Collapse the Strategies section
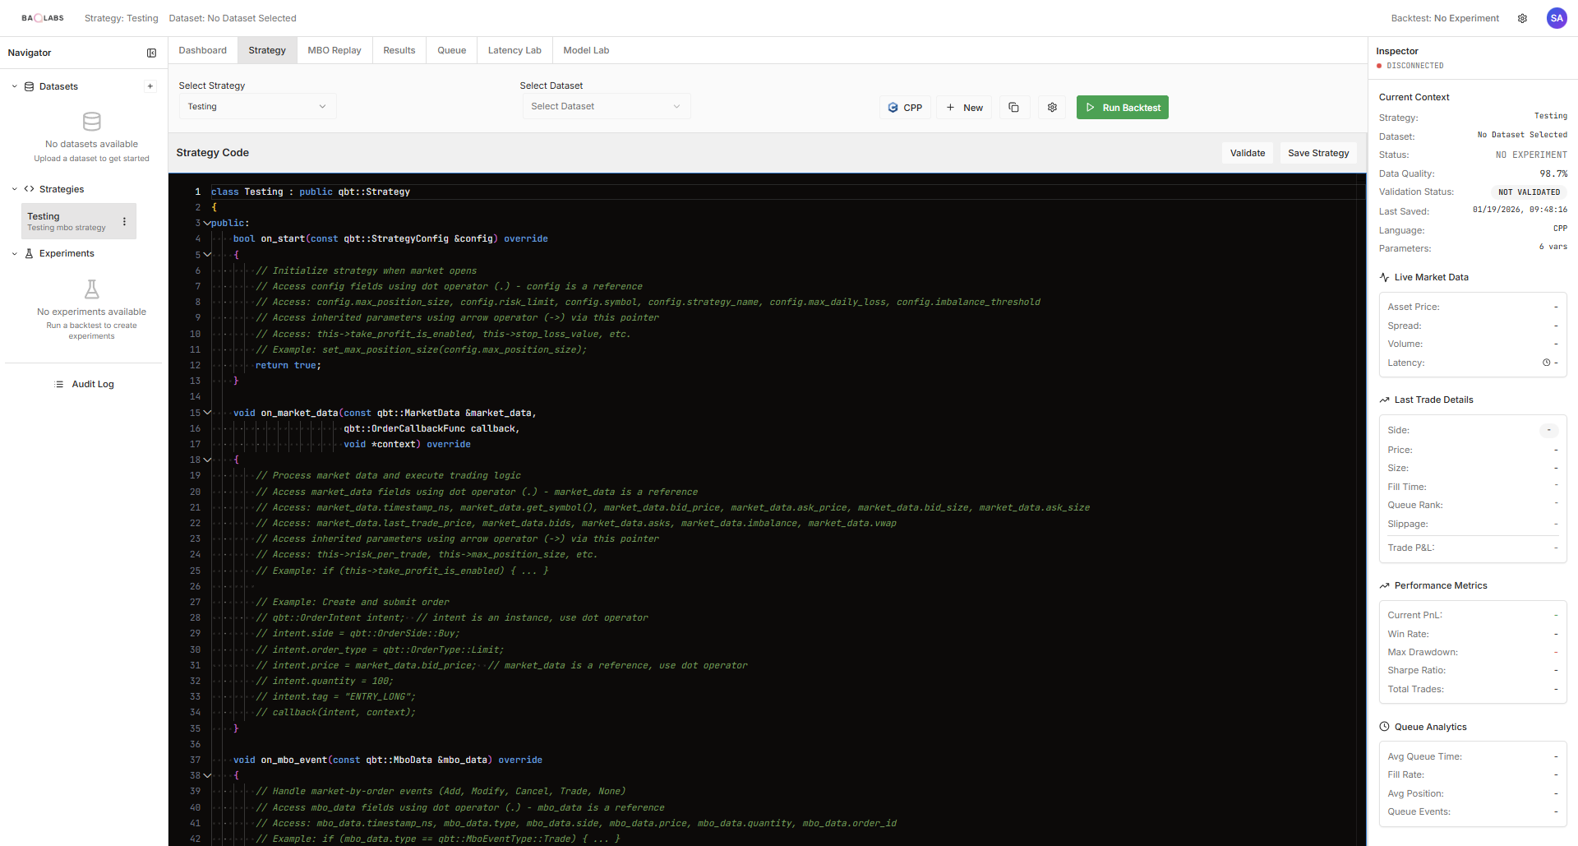The image size is (1578, 846). coord(14,189)
